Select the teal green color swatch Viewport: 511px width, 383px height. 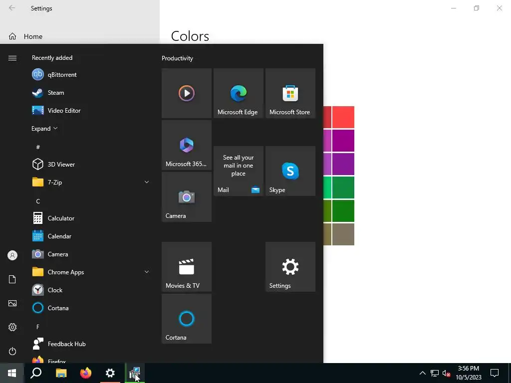(x=343, y=188)
